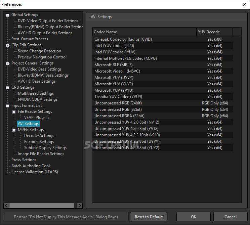
Task: Select the Clip Edit Settings label
Action: click(26, 45)
